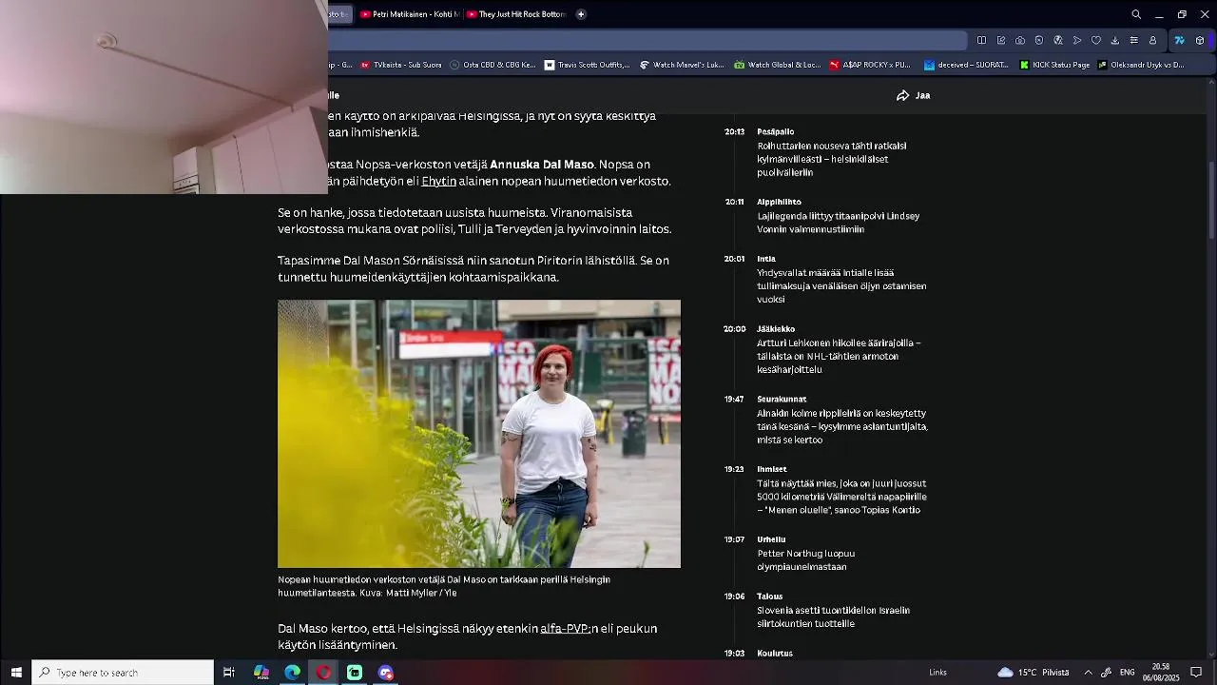The height and width of the screenshot is (685, 1217).
Task: Click the Windows taskbar search box
Action: tap(123, 673)
